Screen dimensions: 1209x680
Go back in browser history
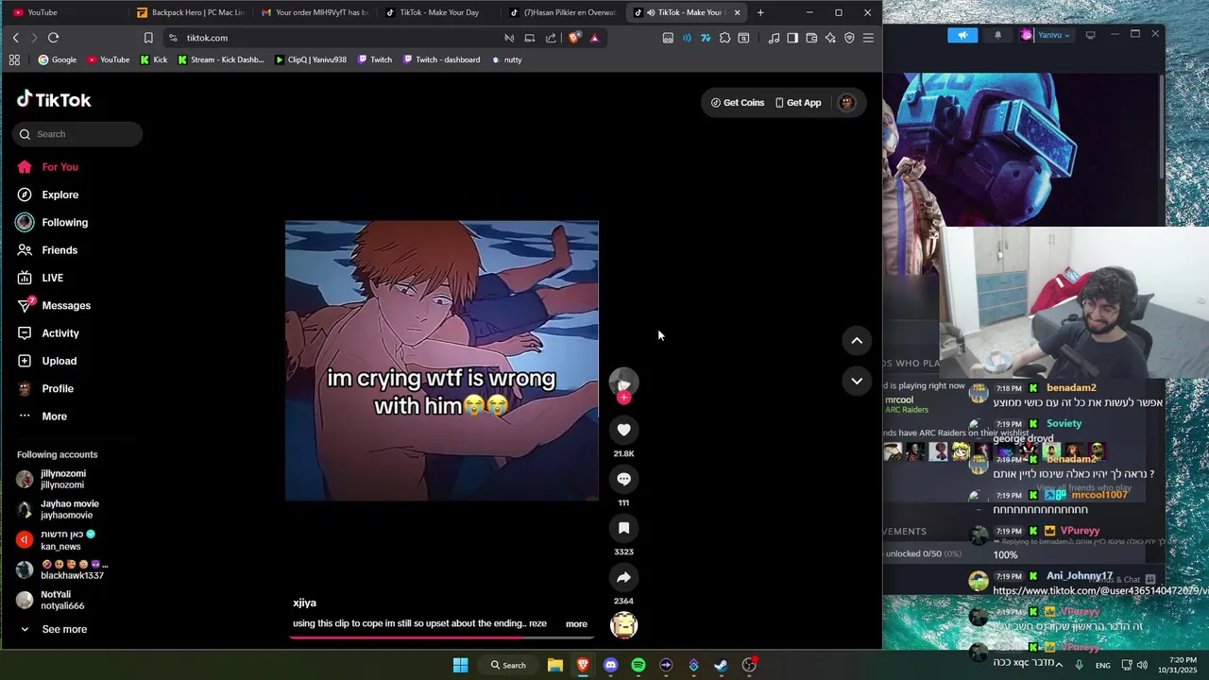click(x=15, y=38)
